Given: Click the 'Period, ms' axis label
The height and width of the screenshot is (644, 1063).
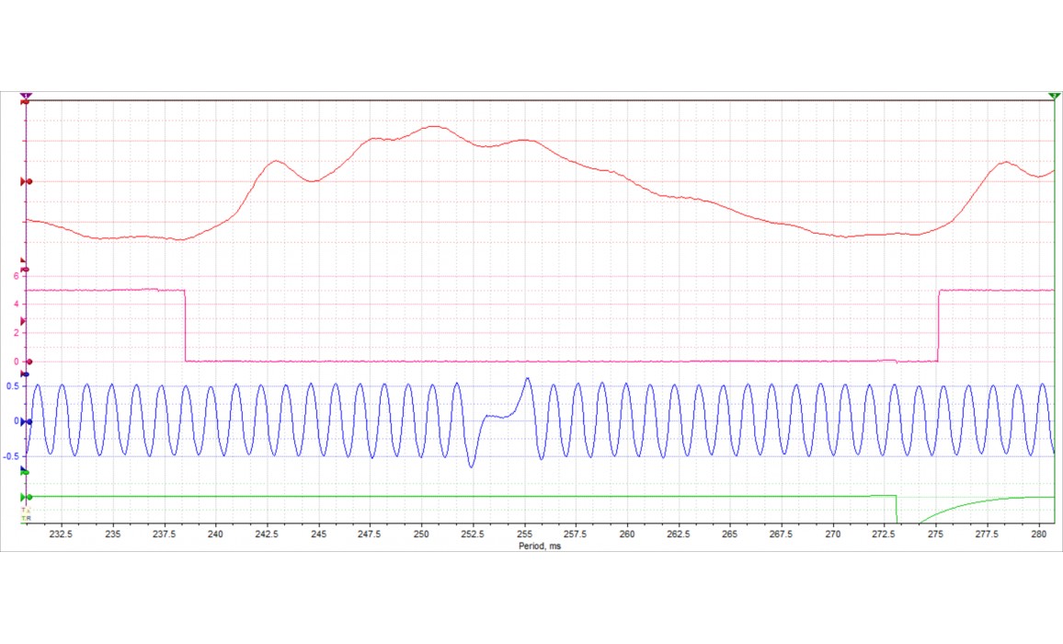Looking at the screenshot, I should 540,546.
